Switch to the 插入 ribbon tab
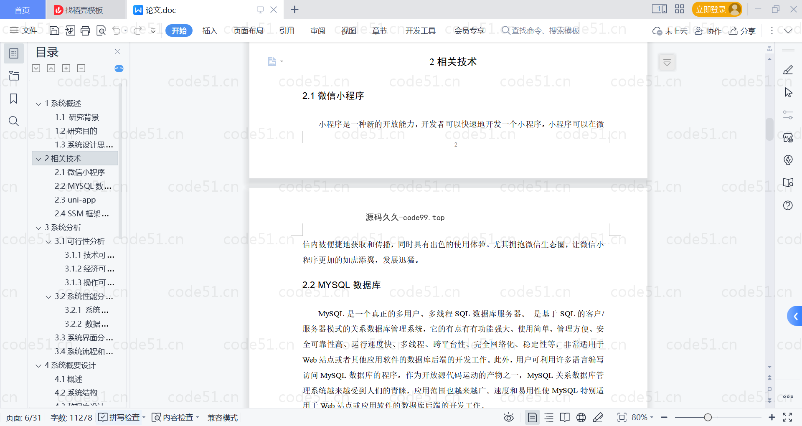This screenshot has width=802, height=426. [x=210, y=30]
